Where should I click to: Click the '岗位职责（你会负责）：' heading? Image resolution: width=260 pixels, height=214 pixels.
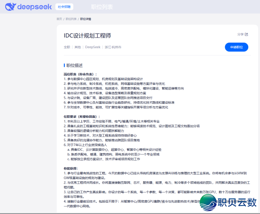80,74
